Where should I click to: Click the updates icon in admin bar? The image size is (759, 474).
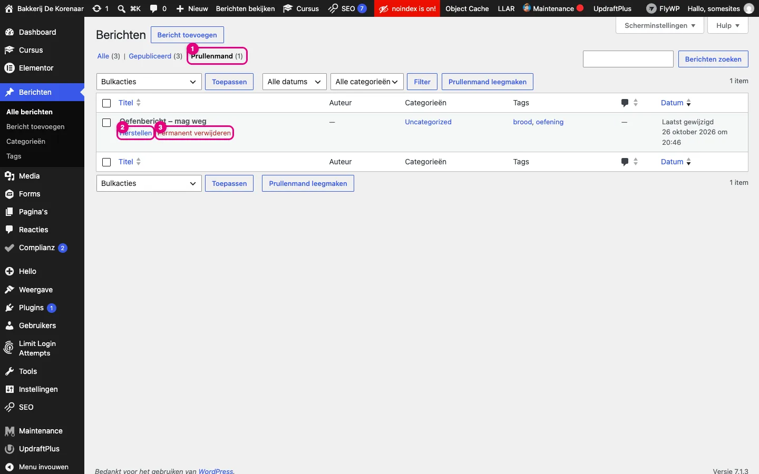(97, 8)
